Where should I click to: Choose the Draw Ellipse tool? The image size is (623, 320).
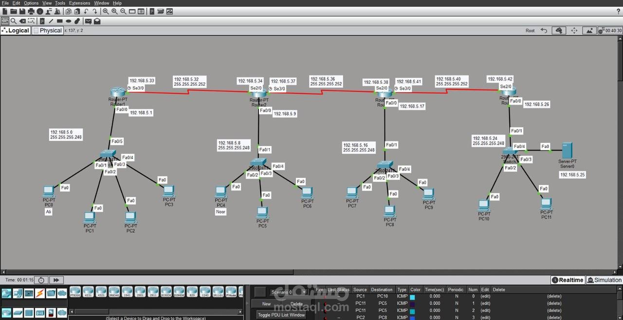click(69, 21)
